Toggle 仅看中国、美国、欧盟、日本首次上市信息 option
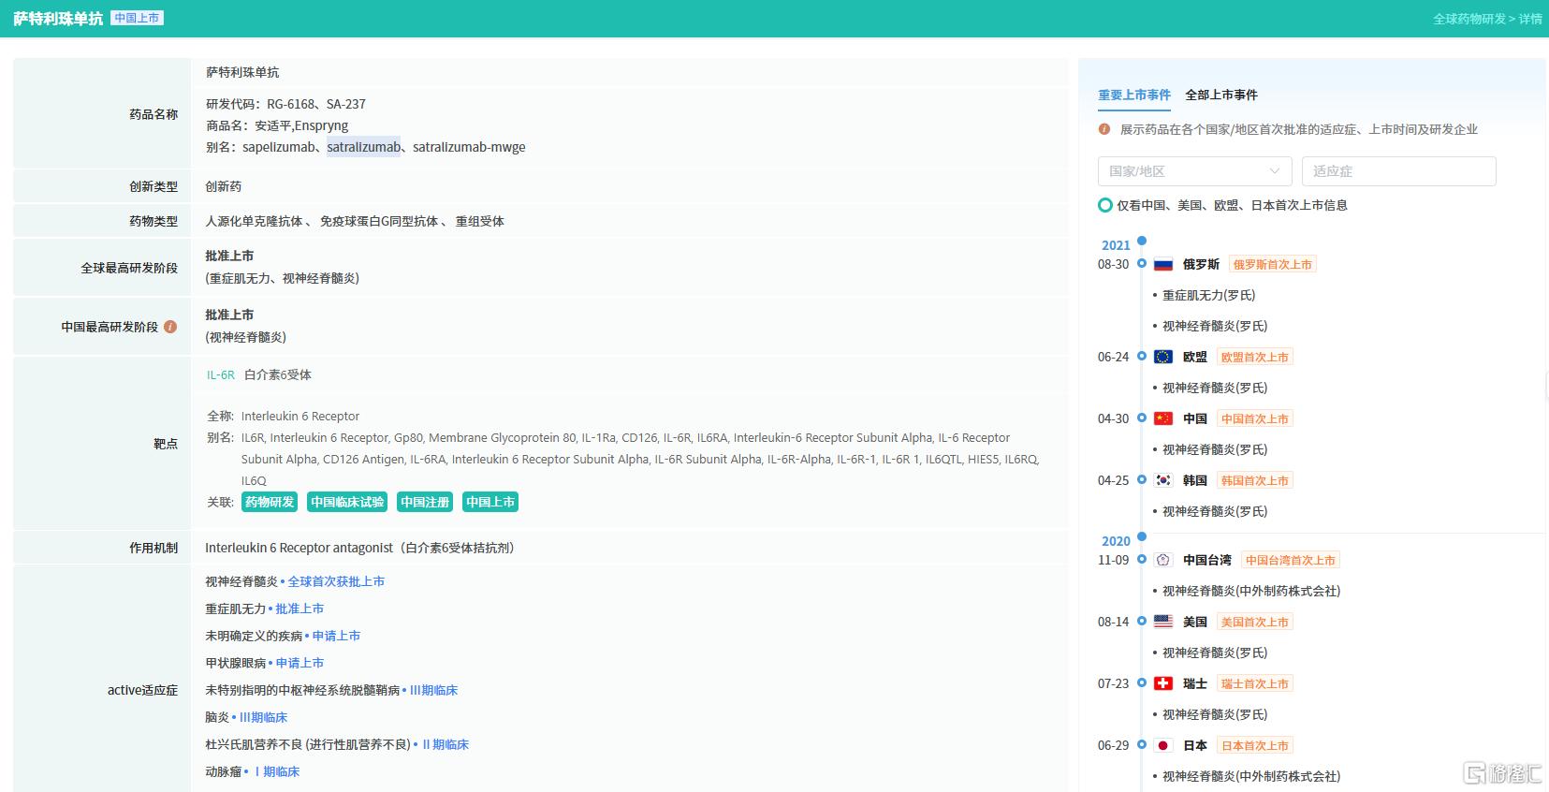Viewport: 1549px width, 792px height. [1105, 205]
